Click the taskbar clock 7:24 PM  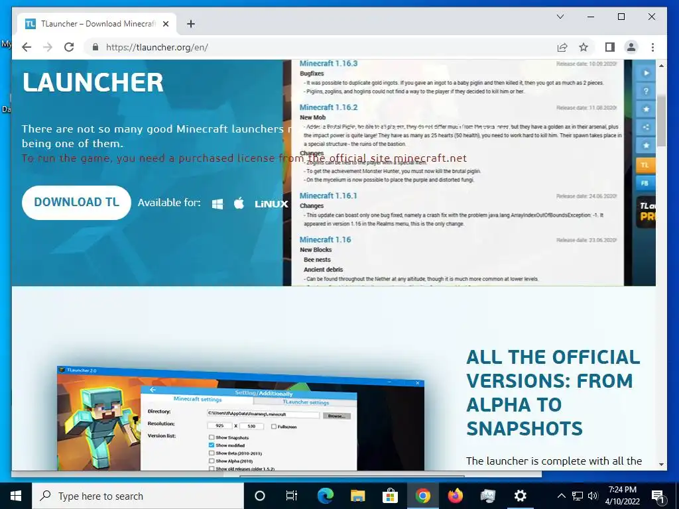point(623,496)
